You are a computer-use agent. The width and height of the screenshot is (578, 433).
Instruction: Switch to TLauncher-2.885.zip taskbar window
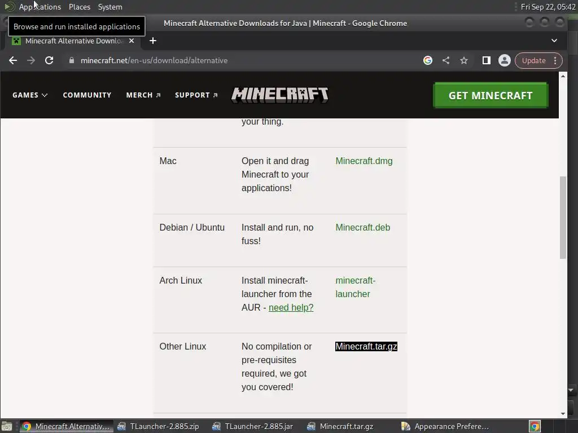point(159,426)
